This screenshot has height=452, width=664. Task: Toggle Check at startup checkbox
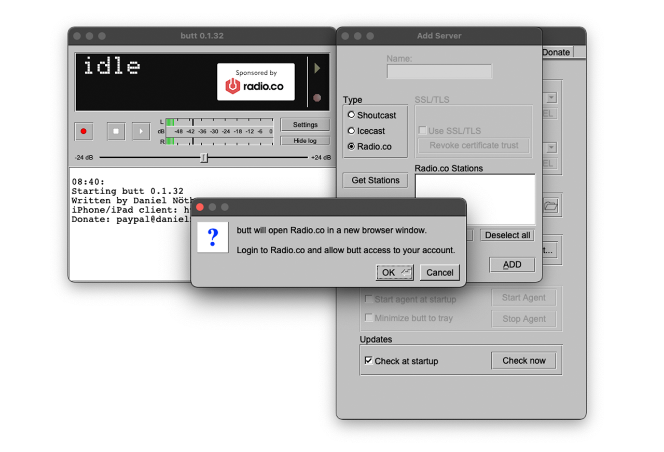[x=369, y=361]
